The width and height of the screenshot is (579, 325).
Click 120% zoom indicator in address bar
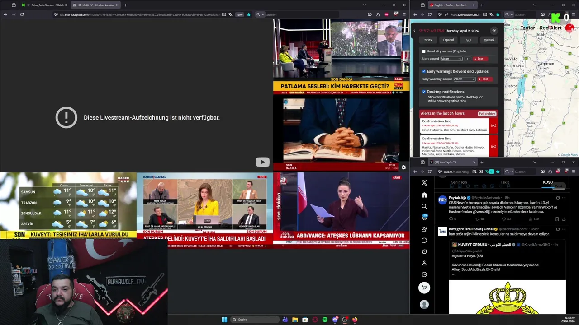[x=240, y=14]
